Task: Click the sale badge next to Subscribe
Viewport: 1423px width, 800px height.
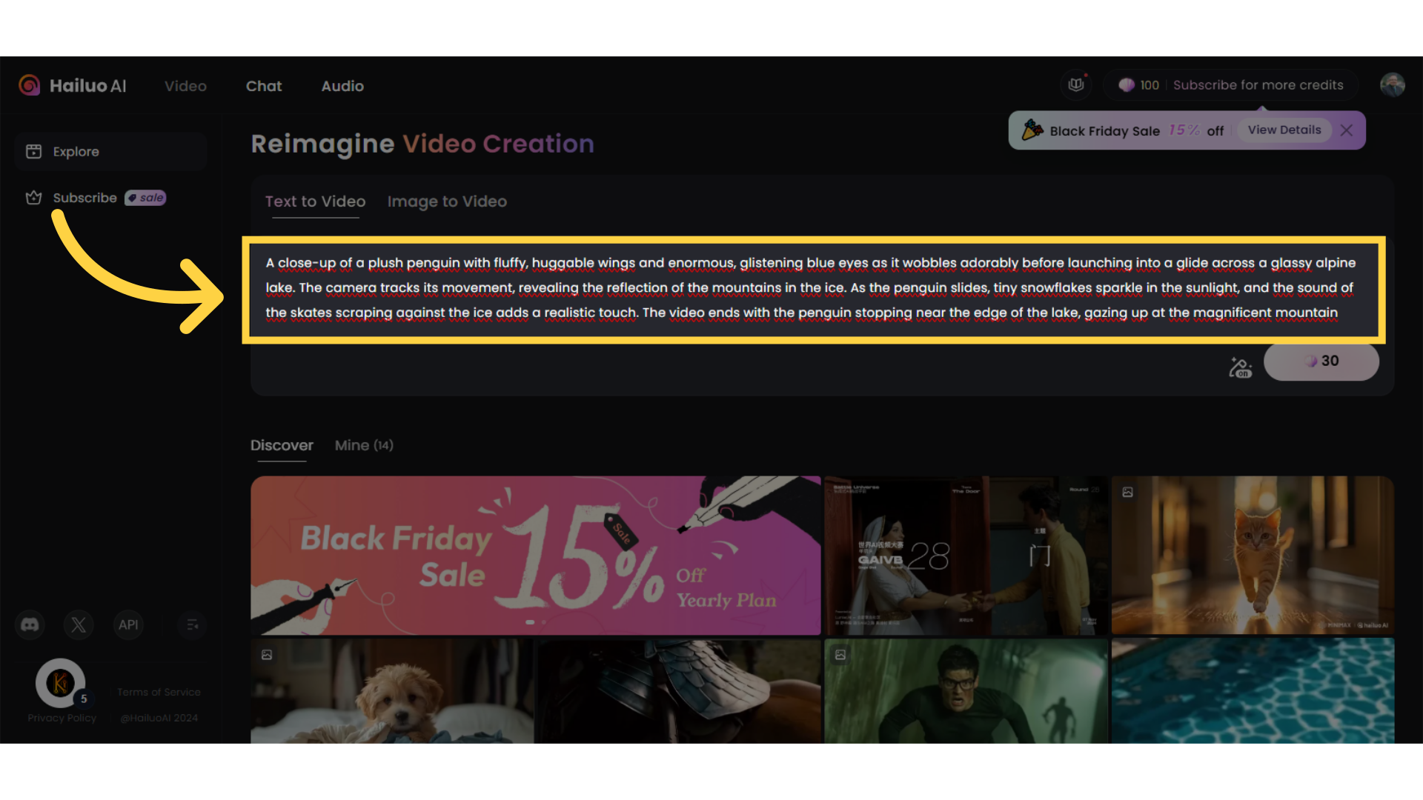Action: tap(145, 198)
